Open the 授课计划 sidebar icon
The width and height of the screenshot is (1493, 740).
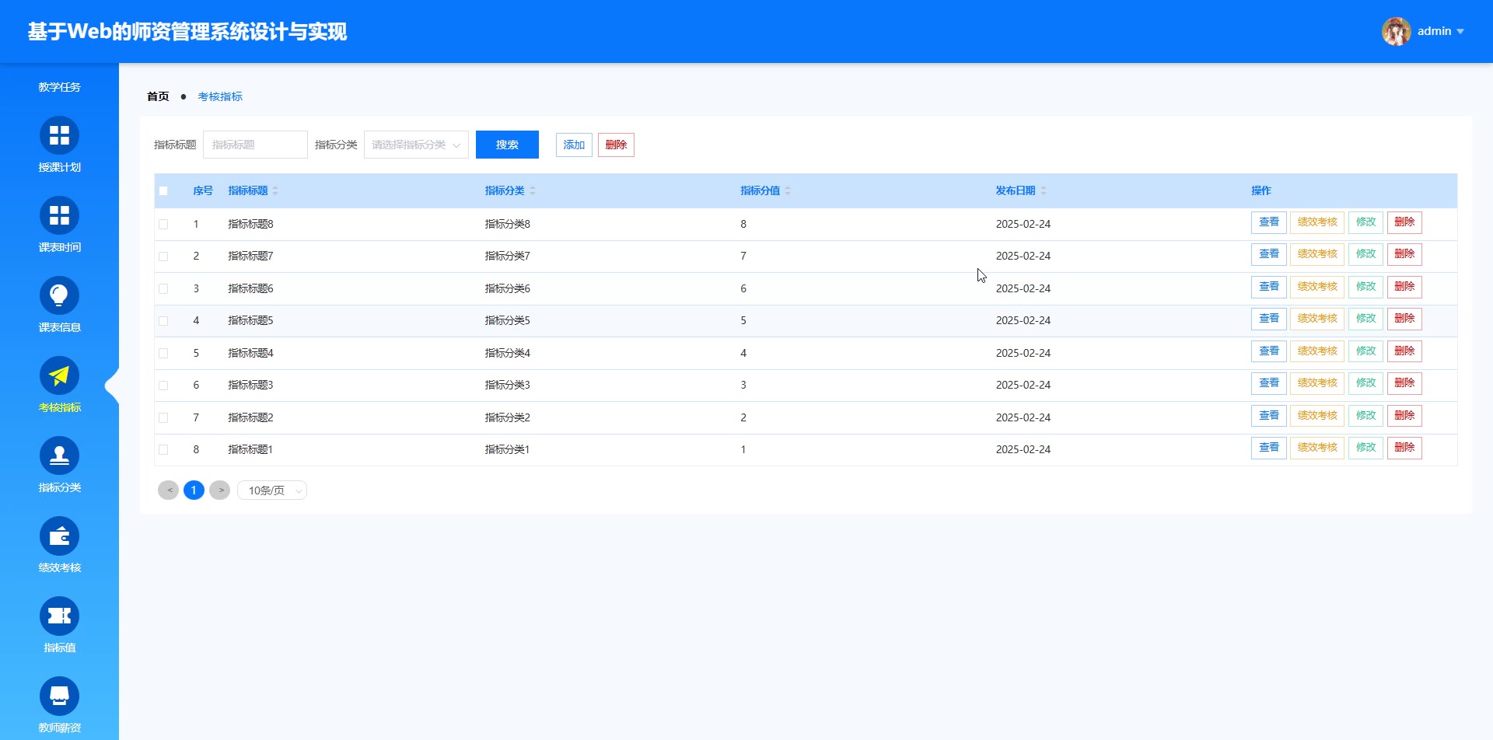(x=59, y=135)
